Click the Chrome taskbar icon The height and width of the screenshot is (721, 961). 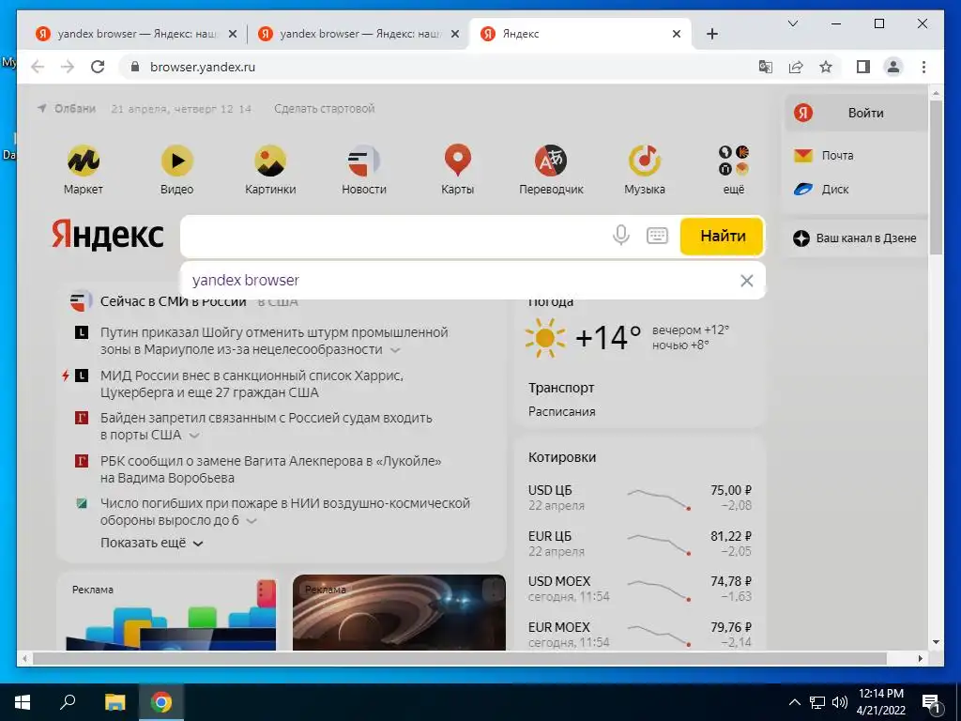coord(161,702)
